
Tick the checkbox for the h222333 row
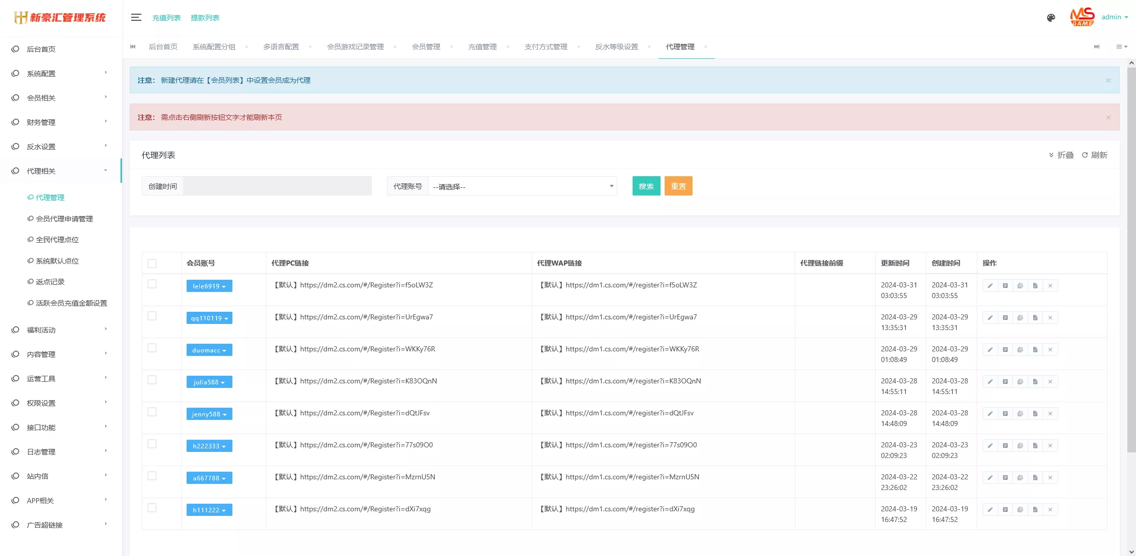[x=152, y=444]
